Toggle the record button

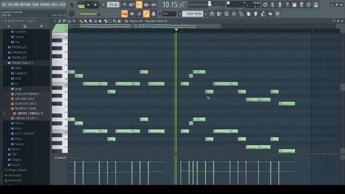(x=103, y=5)
